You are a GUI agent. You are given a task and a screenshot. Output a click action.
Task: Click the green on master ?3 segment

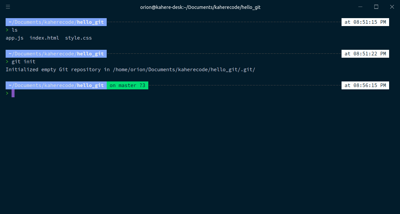tap(127, 85)
